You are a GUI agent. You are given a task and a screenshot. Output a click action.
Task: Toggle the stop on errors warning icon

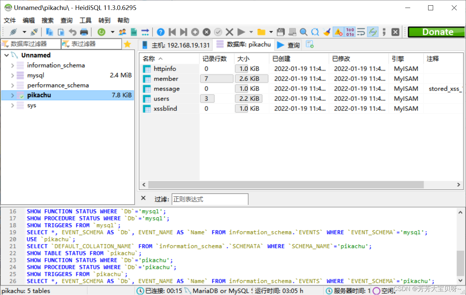(338, 32)
